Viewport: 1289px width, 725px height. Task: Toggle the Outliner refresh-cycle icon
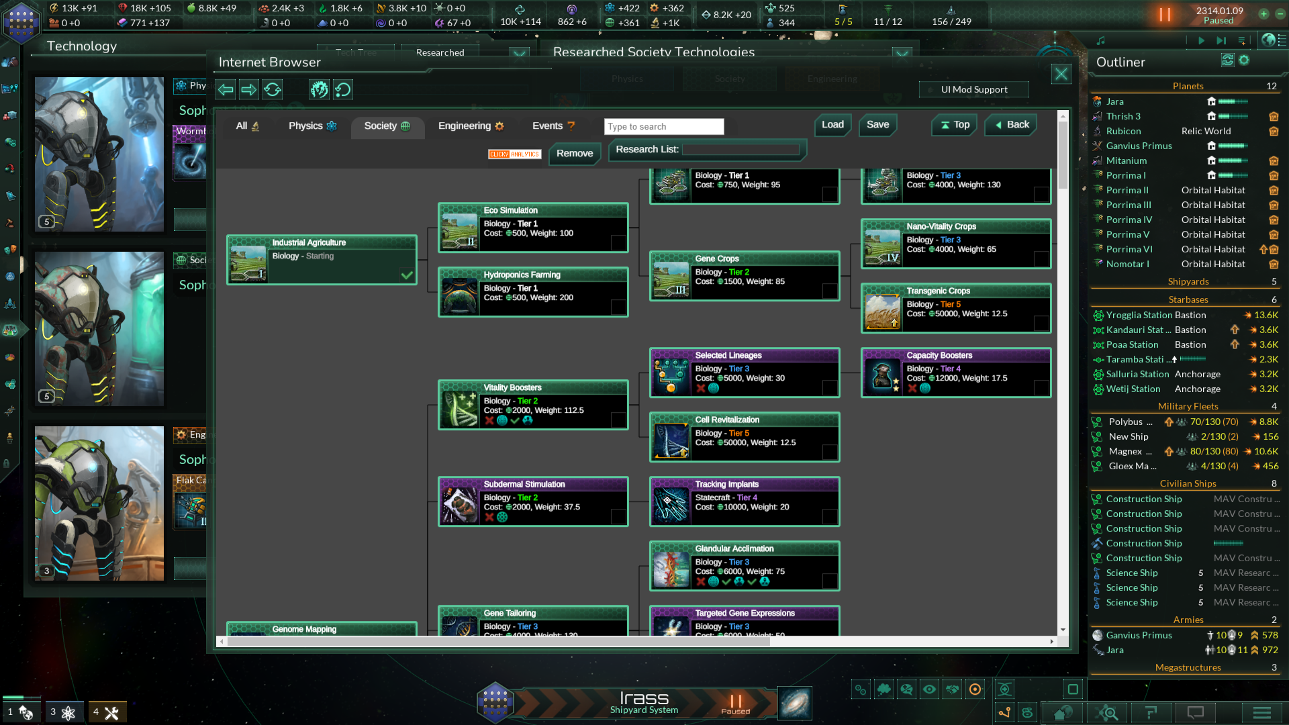tap(1227, 60)
